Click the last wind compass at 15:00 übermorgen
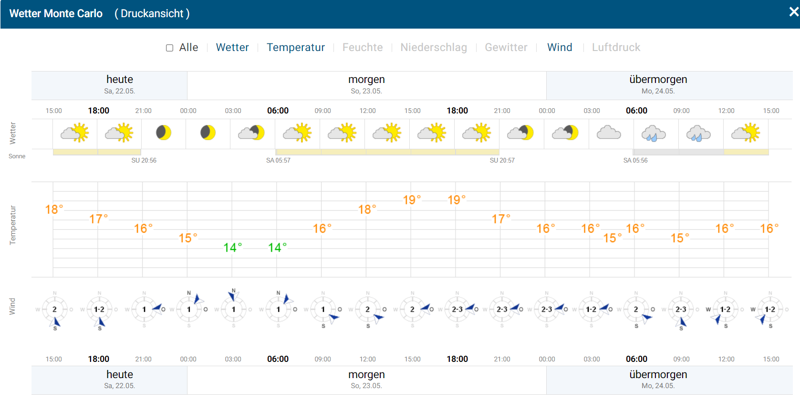 click(x=770, y=310)
